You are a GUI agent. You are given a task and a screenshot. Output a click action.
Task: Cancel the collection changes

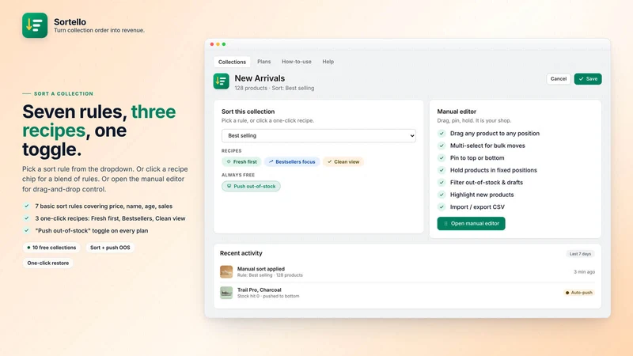pyautogui.click(x=559, y=78)
